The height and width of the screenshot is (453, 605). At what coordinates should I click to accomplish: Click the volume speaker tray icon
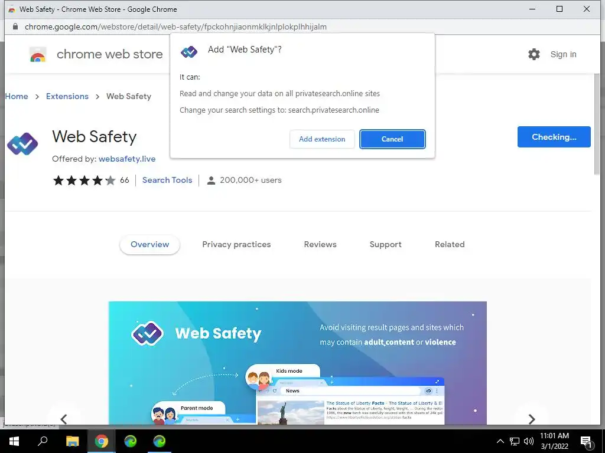(529, 441)
